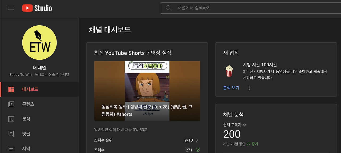
Task: Focus the channel search field
Action: tap(250, 8)
